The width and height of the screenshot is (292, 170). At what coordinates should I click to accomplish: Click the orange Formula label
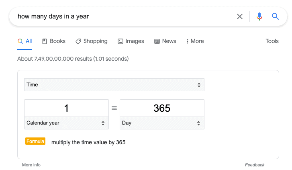(35, 141)
